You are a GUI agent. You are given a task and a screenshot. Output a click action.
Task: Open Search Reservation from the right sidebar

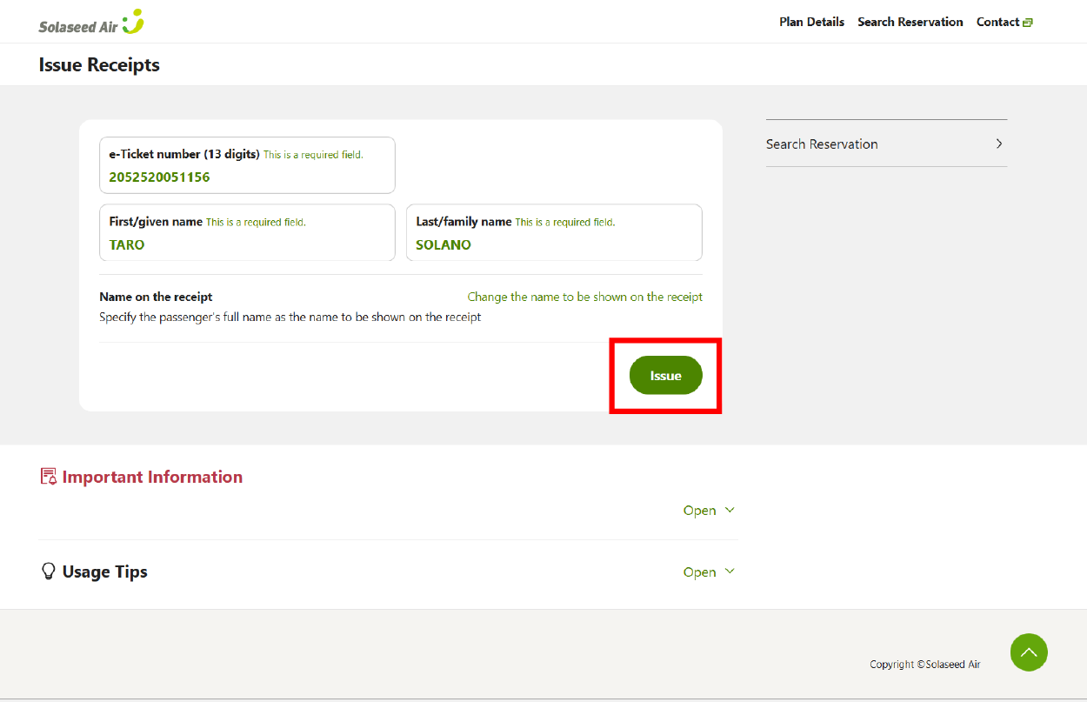(x=822, y=144)
